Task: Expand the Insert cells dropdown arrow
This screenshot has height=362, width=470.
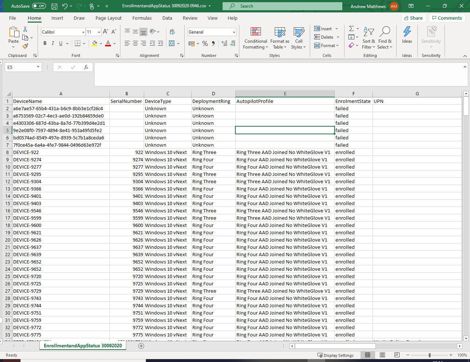Action: [336, 28]
